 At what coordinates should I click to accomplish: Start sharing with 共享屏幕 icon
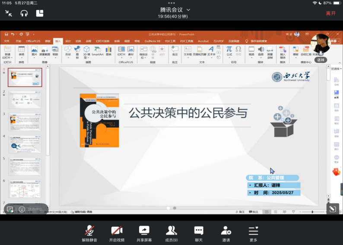(x=144, y=232)
